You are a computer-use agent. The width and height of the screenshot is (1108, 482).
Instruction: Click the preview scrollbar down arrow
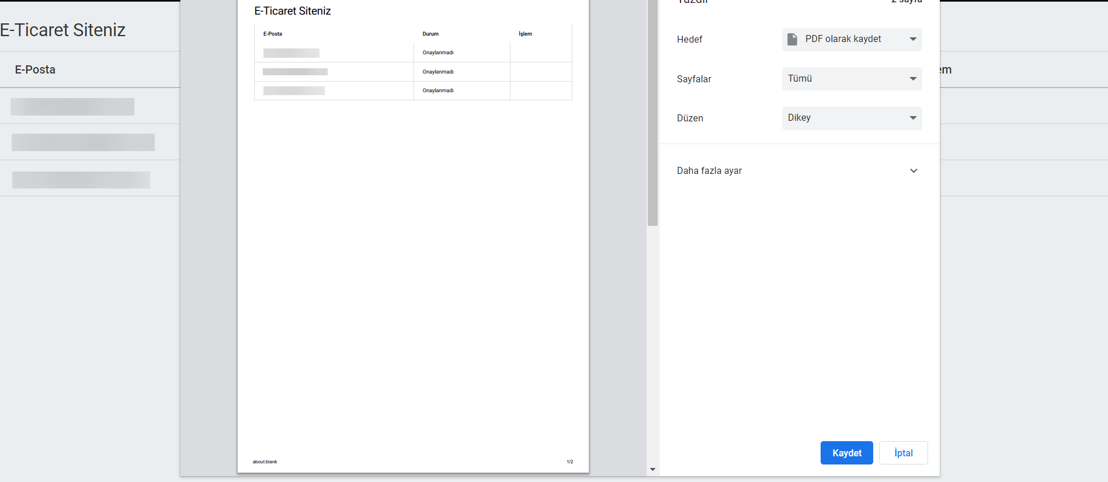tap(652, 469)
